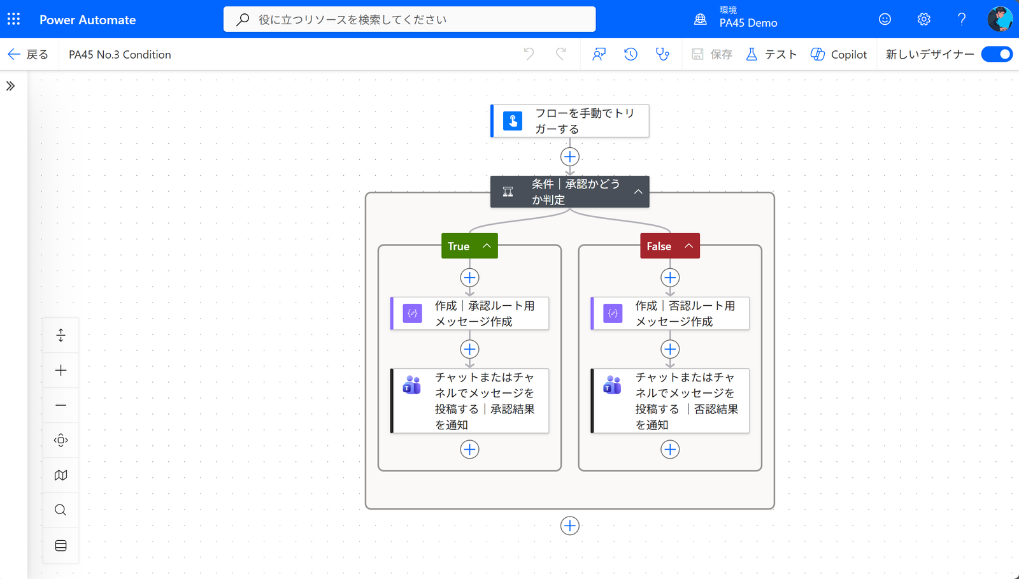This screenshot has width=1019, height=579.
Task: Add action at end of True branch
Action: [470, 450]
